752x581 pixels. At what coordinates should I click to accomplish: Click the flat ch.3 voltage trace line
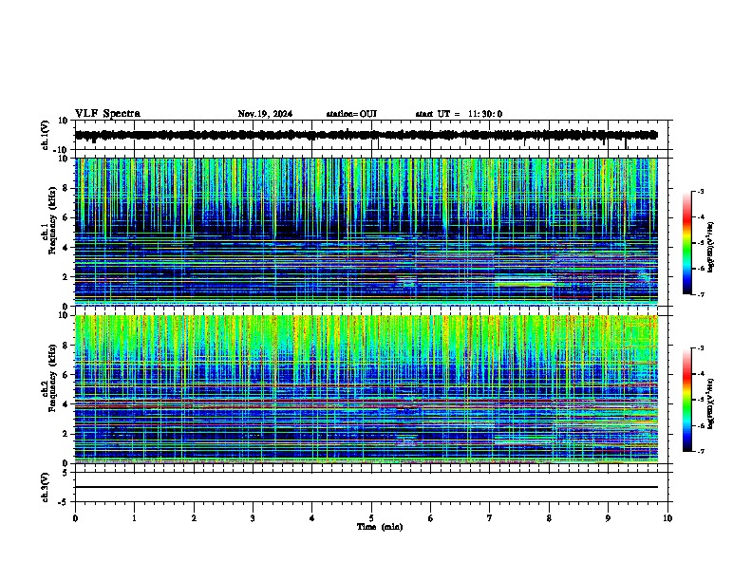click(x=367, y=487)
